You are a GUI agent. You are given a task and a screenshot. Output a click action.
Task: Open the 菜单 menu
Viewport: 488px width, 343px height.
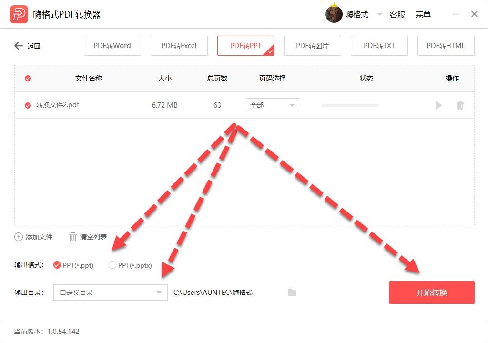point(423,14)
